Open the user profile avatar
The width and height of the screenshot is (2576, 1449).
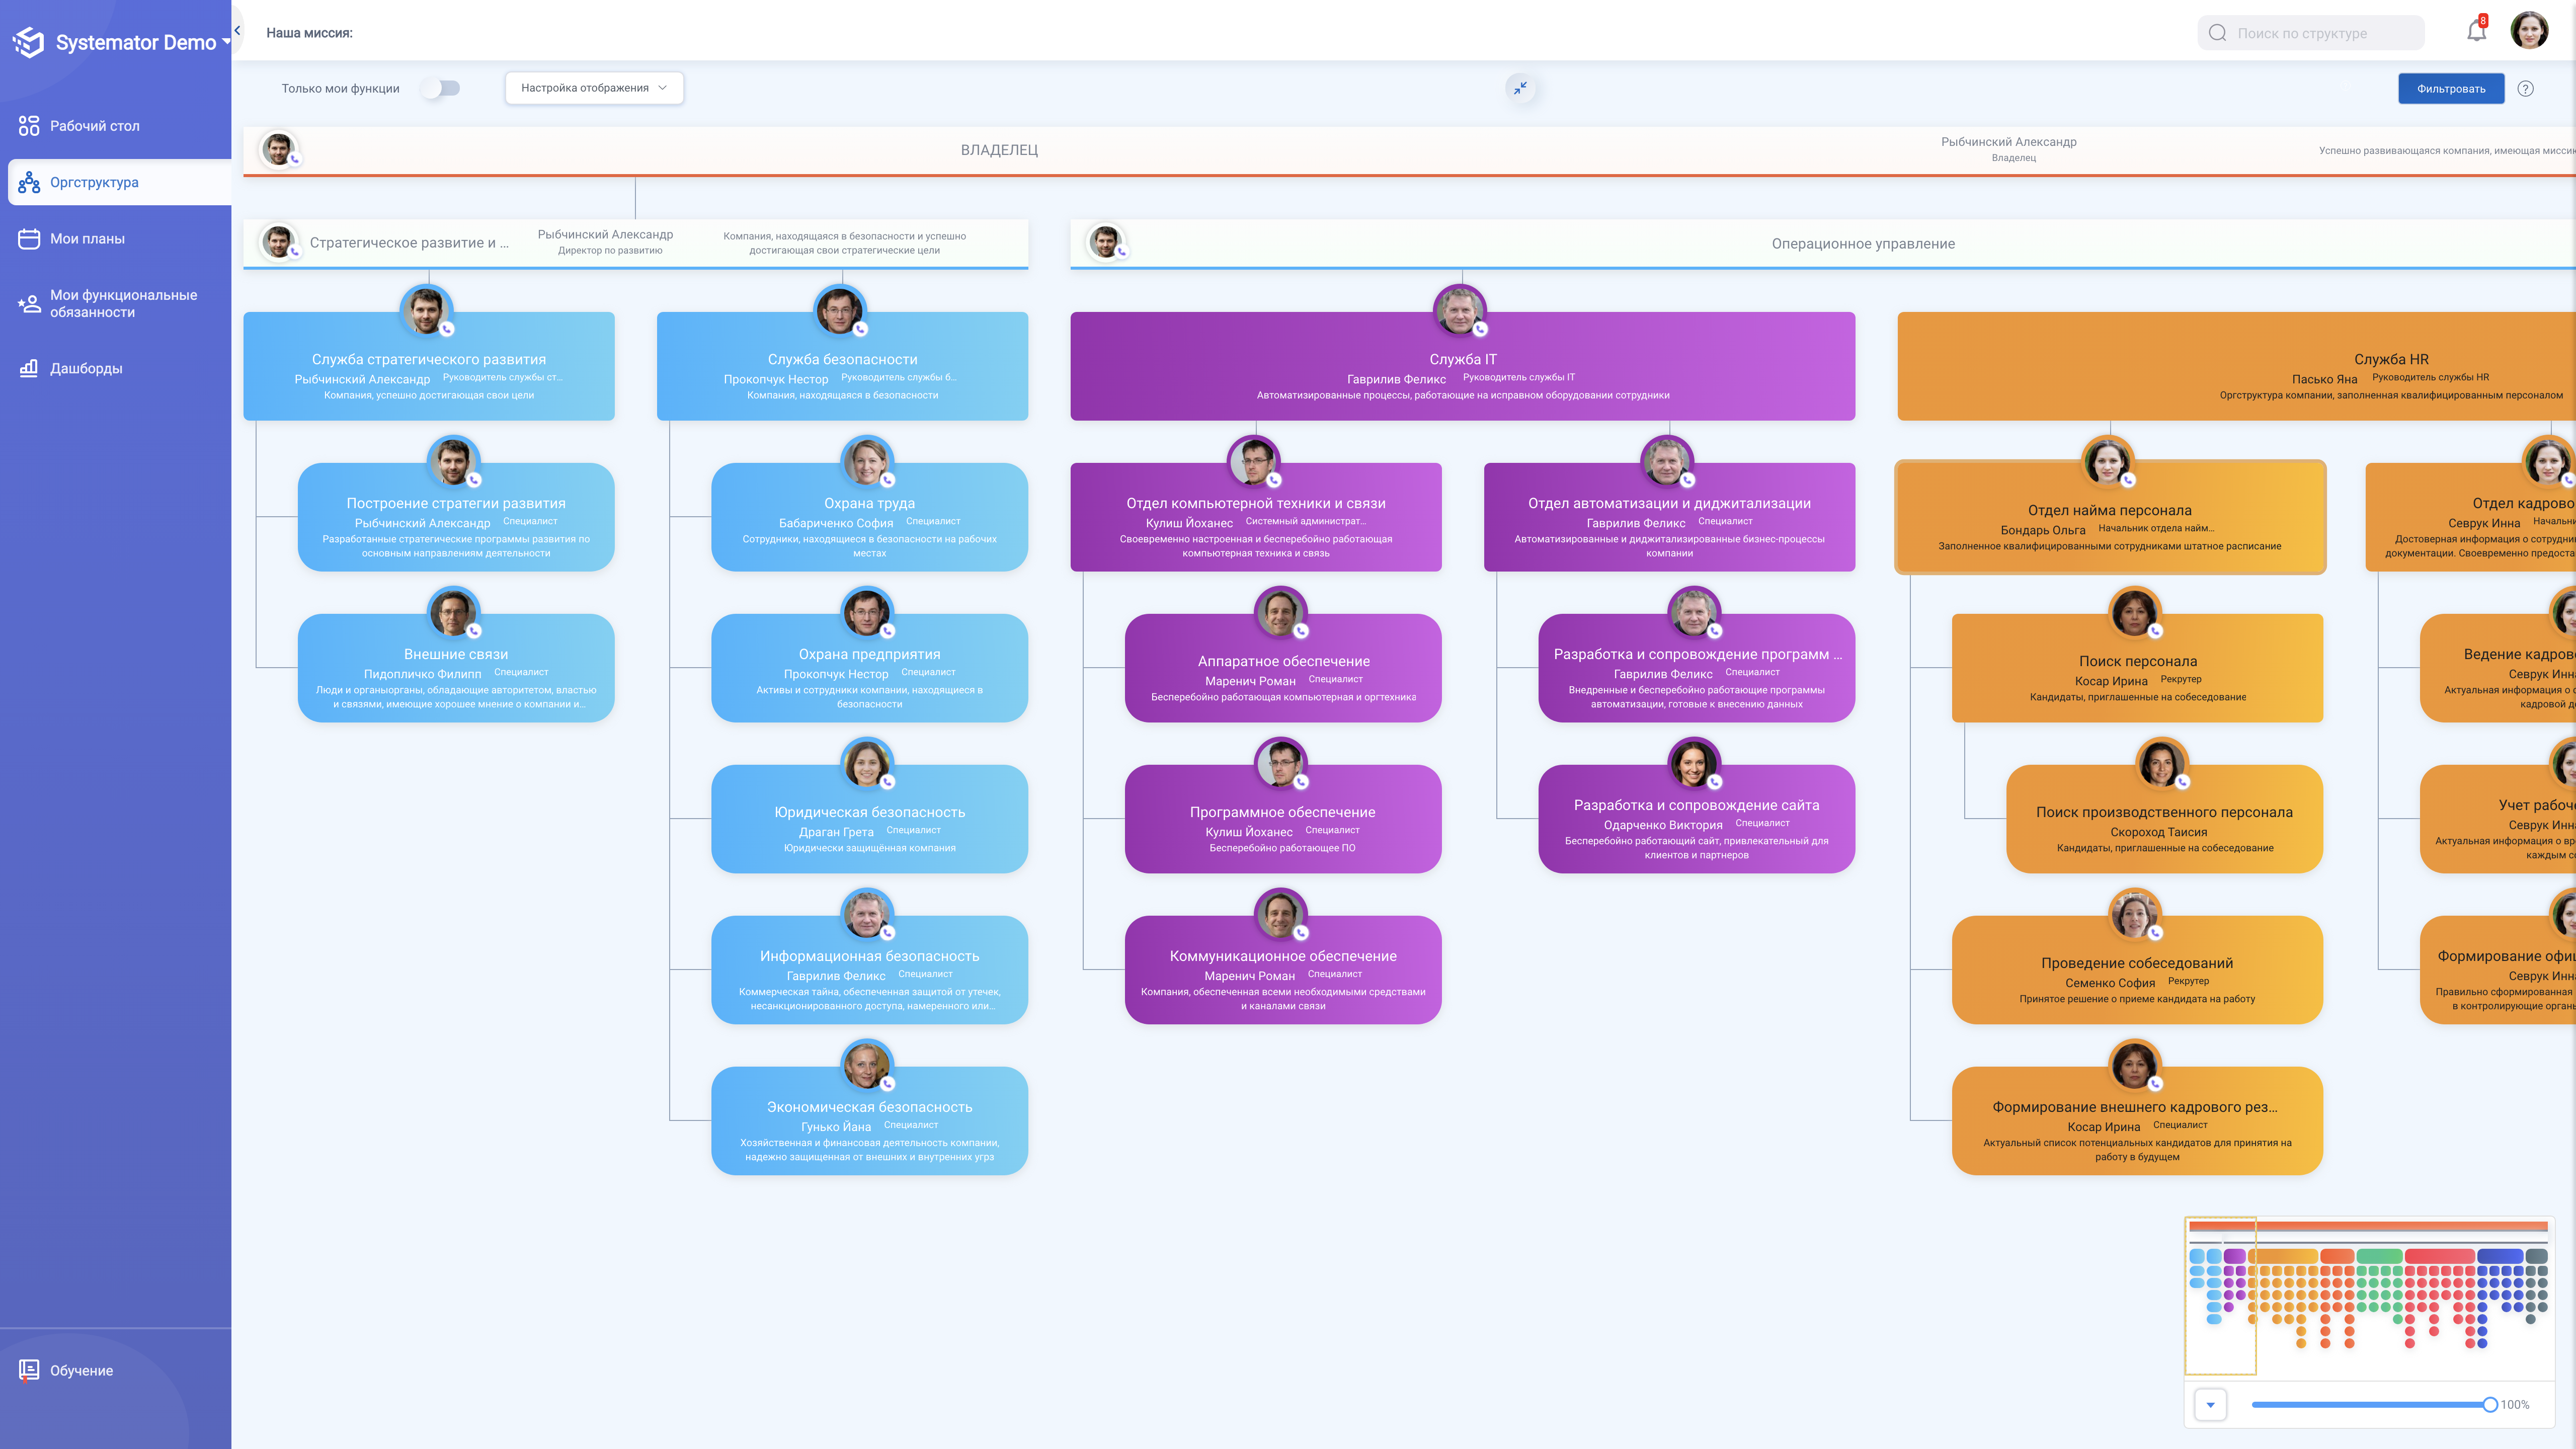tap(2529, 31)
